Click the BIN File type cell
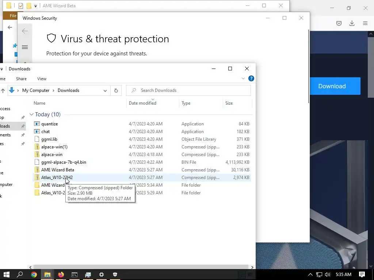This screenshot has width=374, height=280. [189, 162]
